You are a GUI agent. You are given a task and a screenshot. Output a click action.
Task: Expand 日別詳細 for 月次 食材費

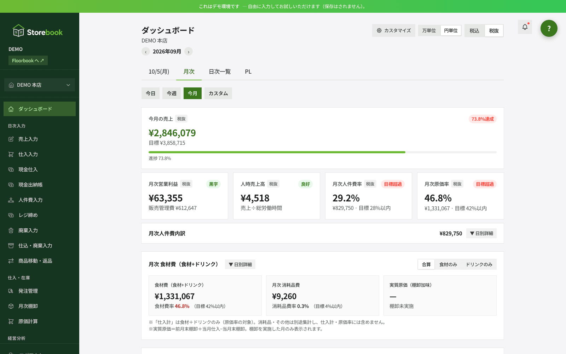coord(240,264)
